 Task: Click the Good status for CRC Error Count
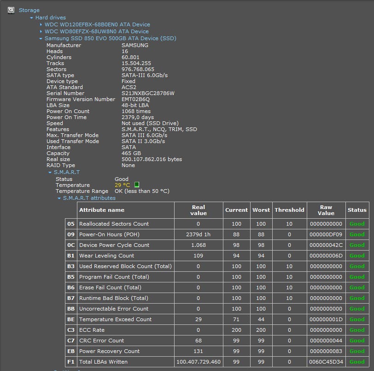[356, 341]
